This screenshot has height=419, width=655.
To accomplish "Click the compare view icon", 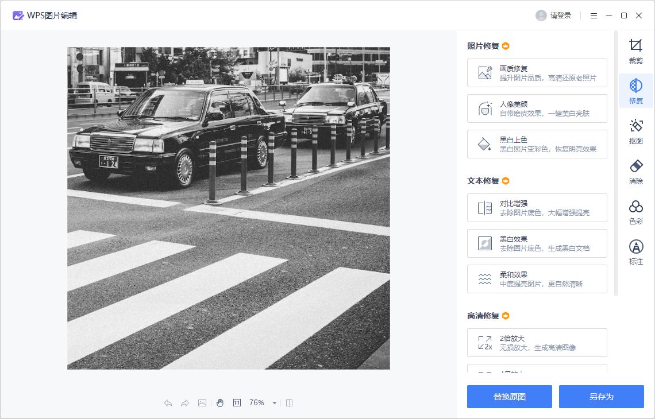I will (289, 403).
